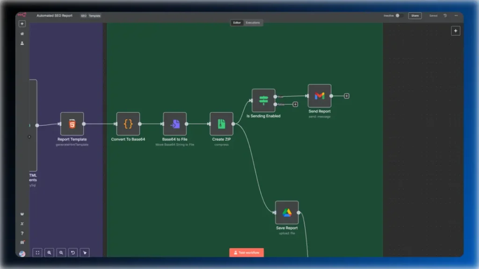
Task: Fit the workflow to view
Action: click(x=37, y=253)
